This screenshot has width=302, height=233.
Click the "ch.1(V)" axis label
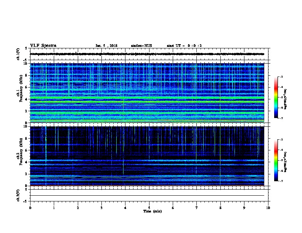tap(18, 54)
